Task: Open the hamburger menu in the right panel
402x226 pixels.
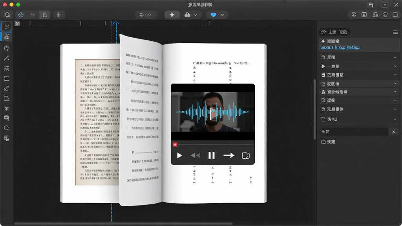Action: click(396, 32)
